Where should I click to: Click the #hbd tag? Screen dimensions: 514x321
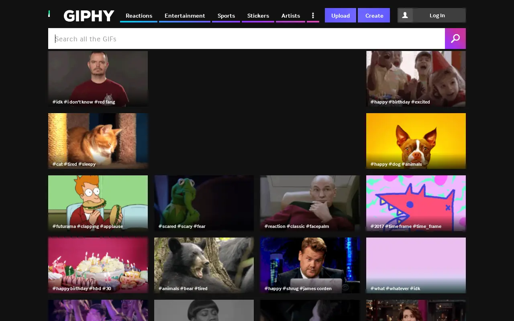click(95, 288)
